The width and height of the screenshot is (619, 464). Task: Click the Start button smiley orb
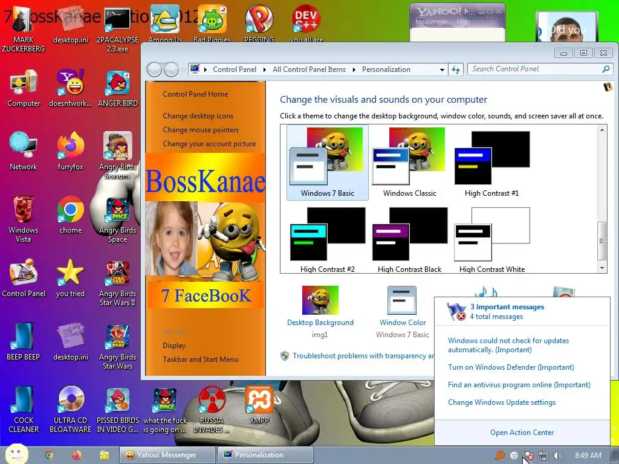click(16, 454)
